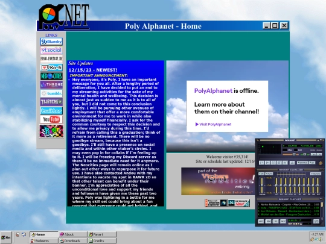This screenshot has width=326, height=244.
Task: Toggle Winamp shuffle mode
Action: tap(302, 163)
